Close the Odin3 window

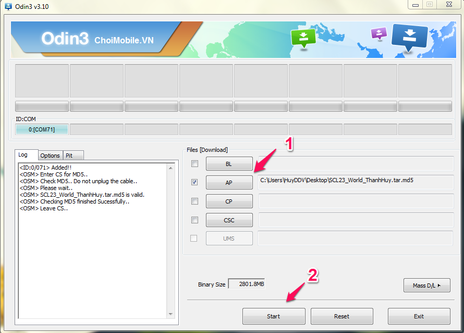tap(449, 5)
